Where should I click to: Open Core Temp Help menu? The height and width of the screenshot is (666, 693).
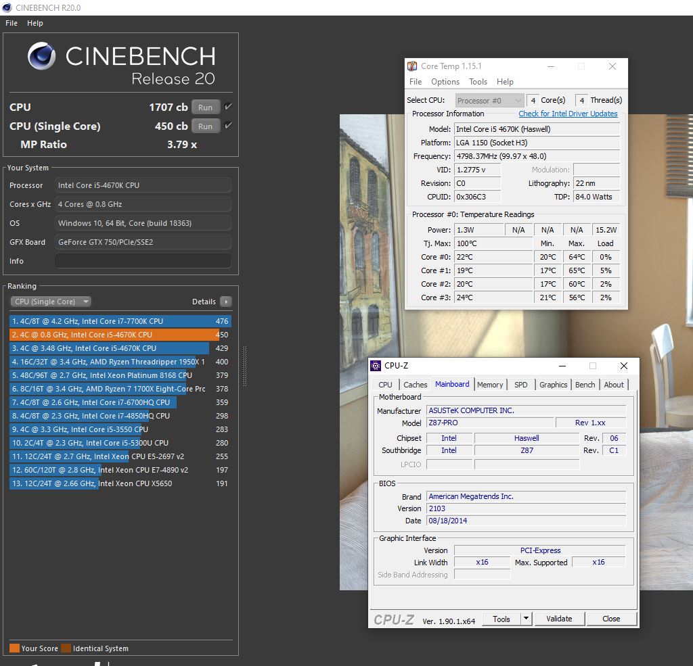click(x=505, y=82)
